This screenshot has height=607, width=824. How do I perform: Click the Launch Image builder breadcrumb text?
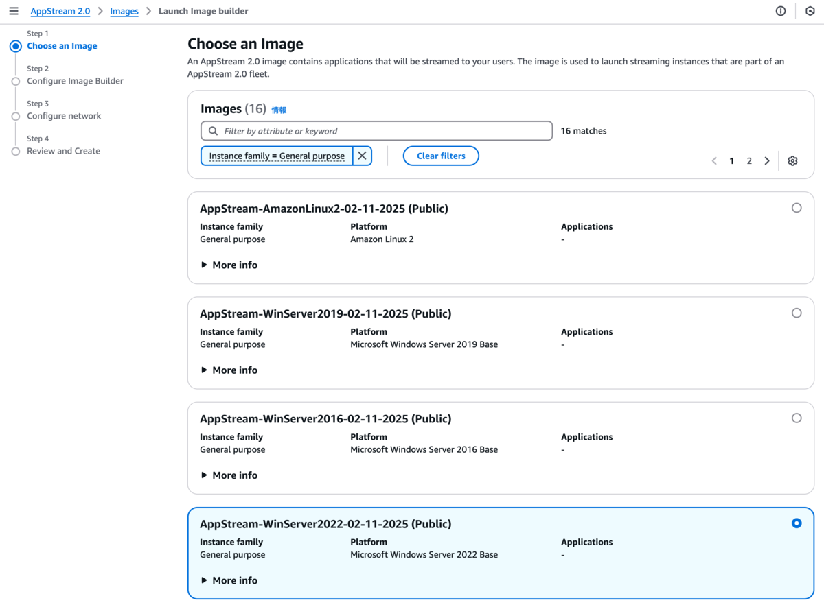click(203, 11)
